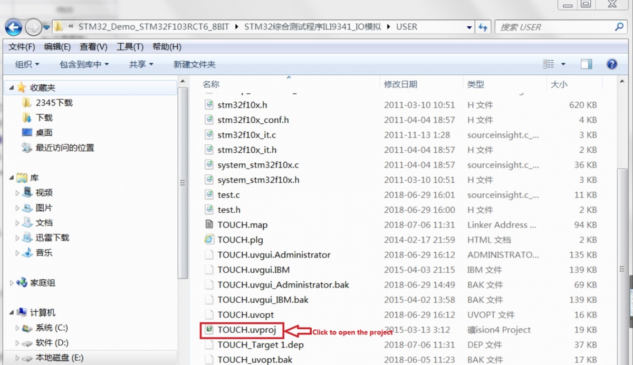The height and width of the screenshot is (365, 633).
Task: Click the change view icon
Action: click(x=549, y=64)
